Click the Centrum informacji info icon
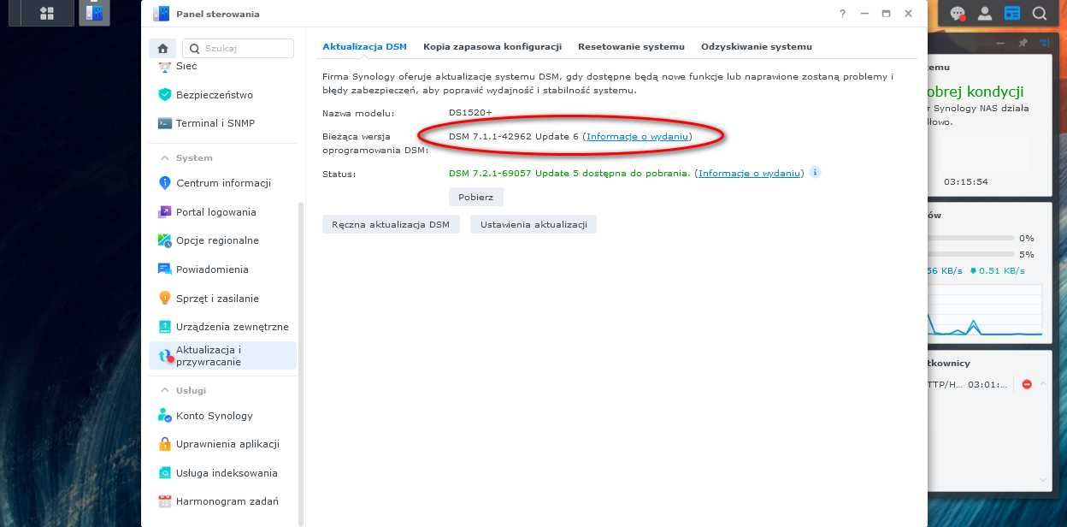The image size is (1067, 527). pos(165,183)
